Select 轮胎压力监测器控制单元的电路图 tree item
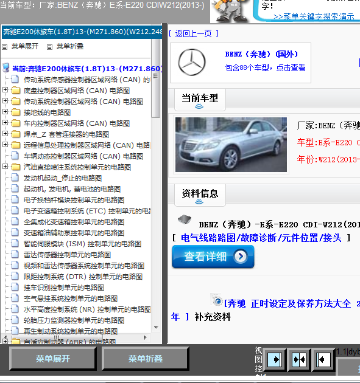This screenshot has width=360, height=383. point(74,320)
